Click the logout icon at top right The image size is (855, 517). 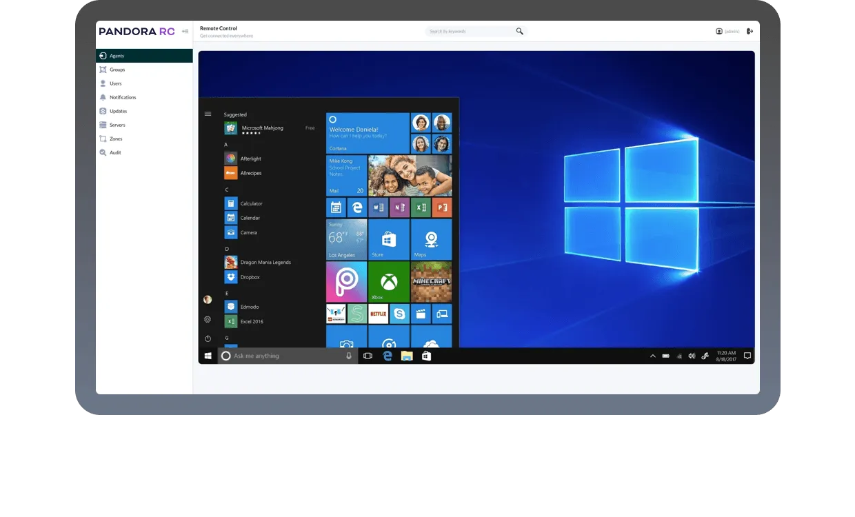tap(750, 31)
